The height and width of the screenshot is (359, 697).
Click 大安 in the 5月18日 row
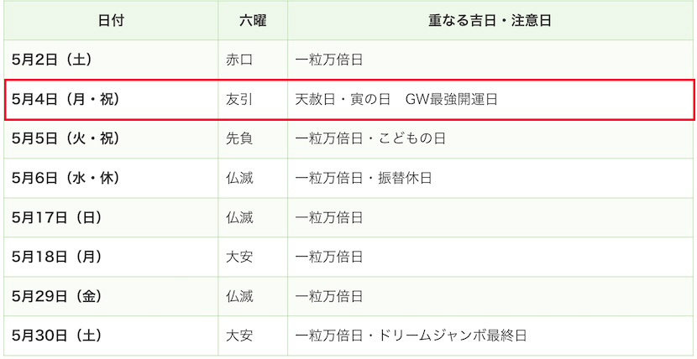click(239, 257)
